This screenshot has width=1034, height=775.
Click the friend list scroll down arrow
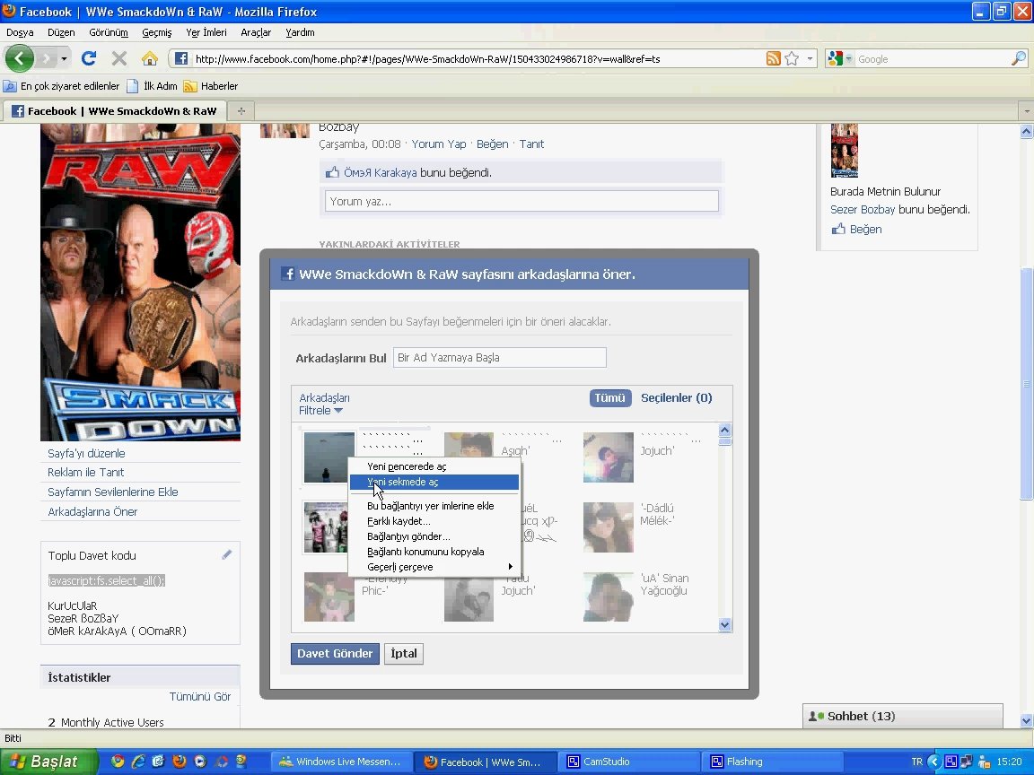[724, 624]
